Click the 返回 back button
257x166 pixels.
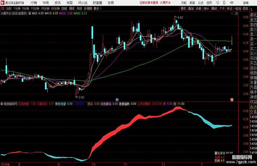(x=245, y=8)
